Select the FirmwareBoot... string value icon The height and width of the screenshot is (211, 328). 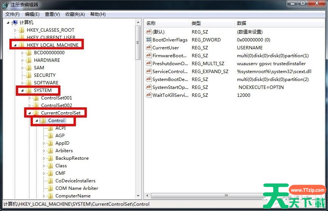pos(148,55)
